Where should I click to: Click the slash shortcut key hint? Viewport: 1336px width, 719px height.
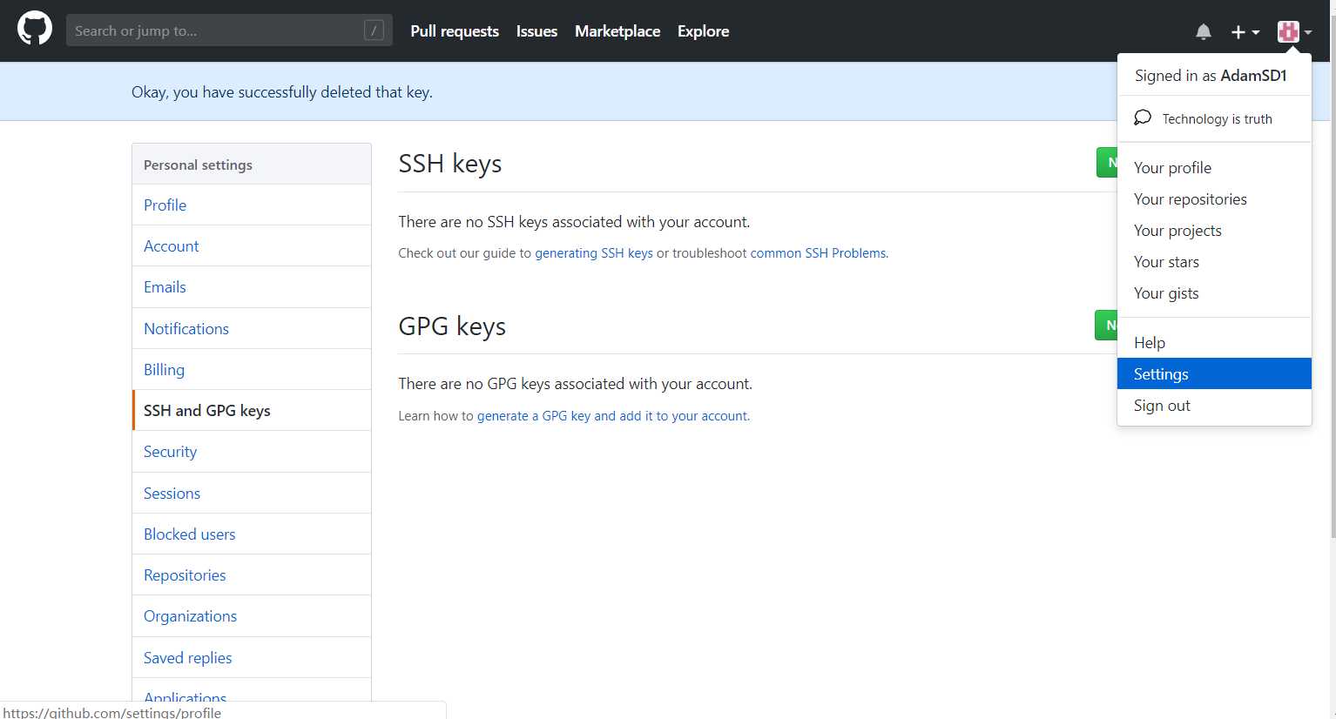click(x=374, y=30)
